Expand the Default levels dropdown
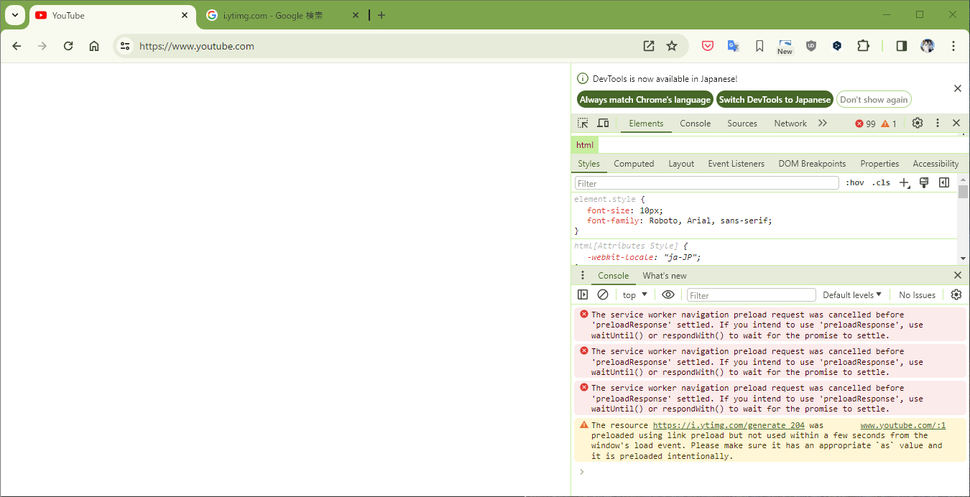Screen dimensions: 970x497 point(852,295)
